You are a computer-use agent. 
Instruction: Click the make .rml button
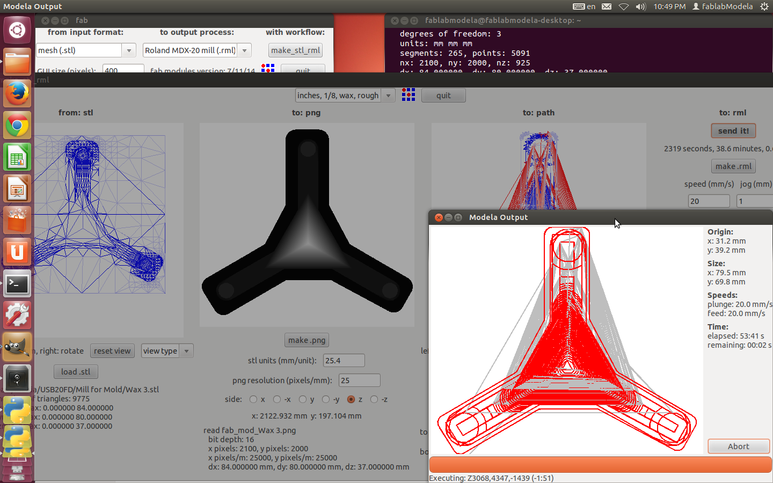[733, 166]
